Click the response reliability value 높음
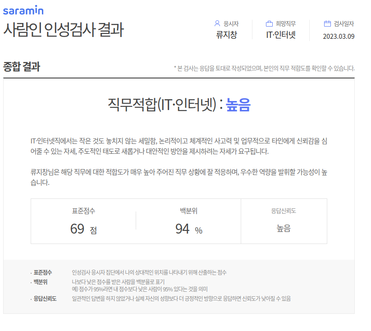 (x=284, y=228)
